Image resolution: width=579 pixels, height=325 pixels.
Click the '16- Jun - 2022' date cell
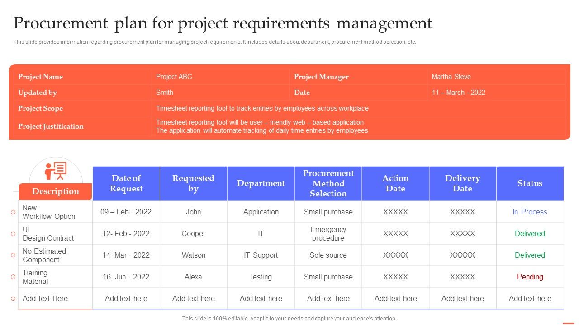click(126, 277)
